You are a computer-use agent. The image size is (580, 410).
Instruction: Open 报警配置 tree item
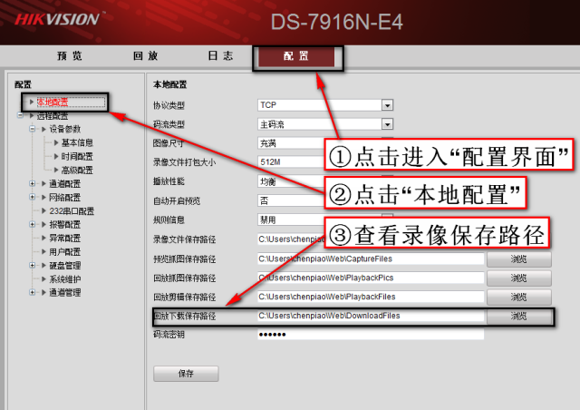[64, 224]
